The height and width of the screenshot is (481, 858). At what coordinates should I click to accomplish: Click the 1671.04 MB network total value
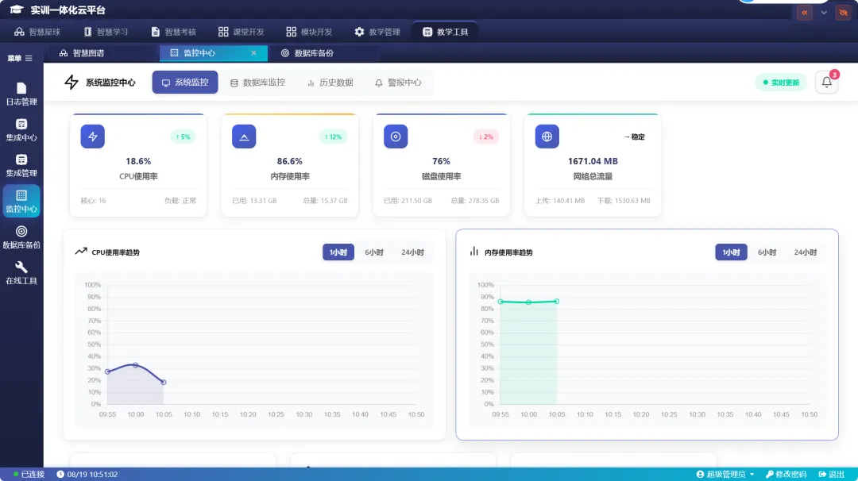pos(593,161)
